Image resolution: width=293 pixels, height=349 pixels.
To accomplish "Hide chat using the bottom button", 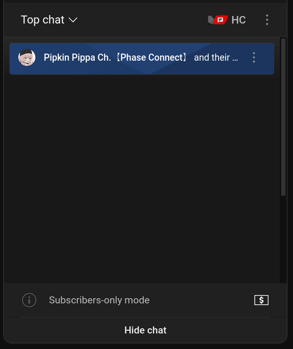I will tap(145, 330).
